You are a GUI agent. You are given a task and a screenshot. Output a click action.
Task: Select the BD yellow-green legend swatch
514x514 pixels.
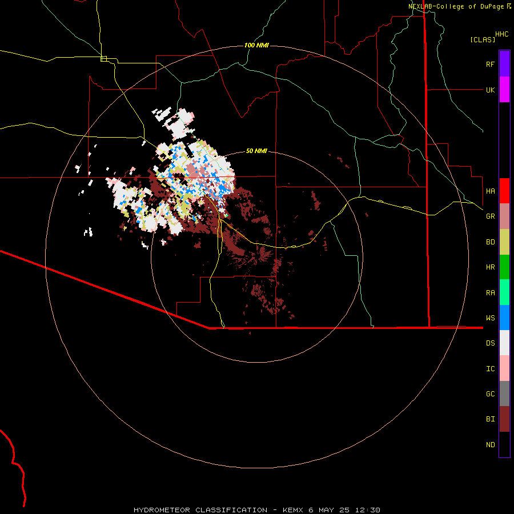[504, 242]
